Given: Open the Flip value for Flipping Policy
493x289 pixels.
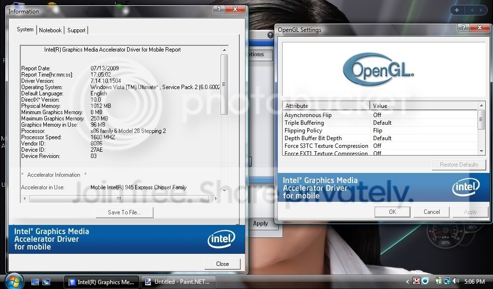Looking at the screenshot, I should [377, 131].
